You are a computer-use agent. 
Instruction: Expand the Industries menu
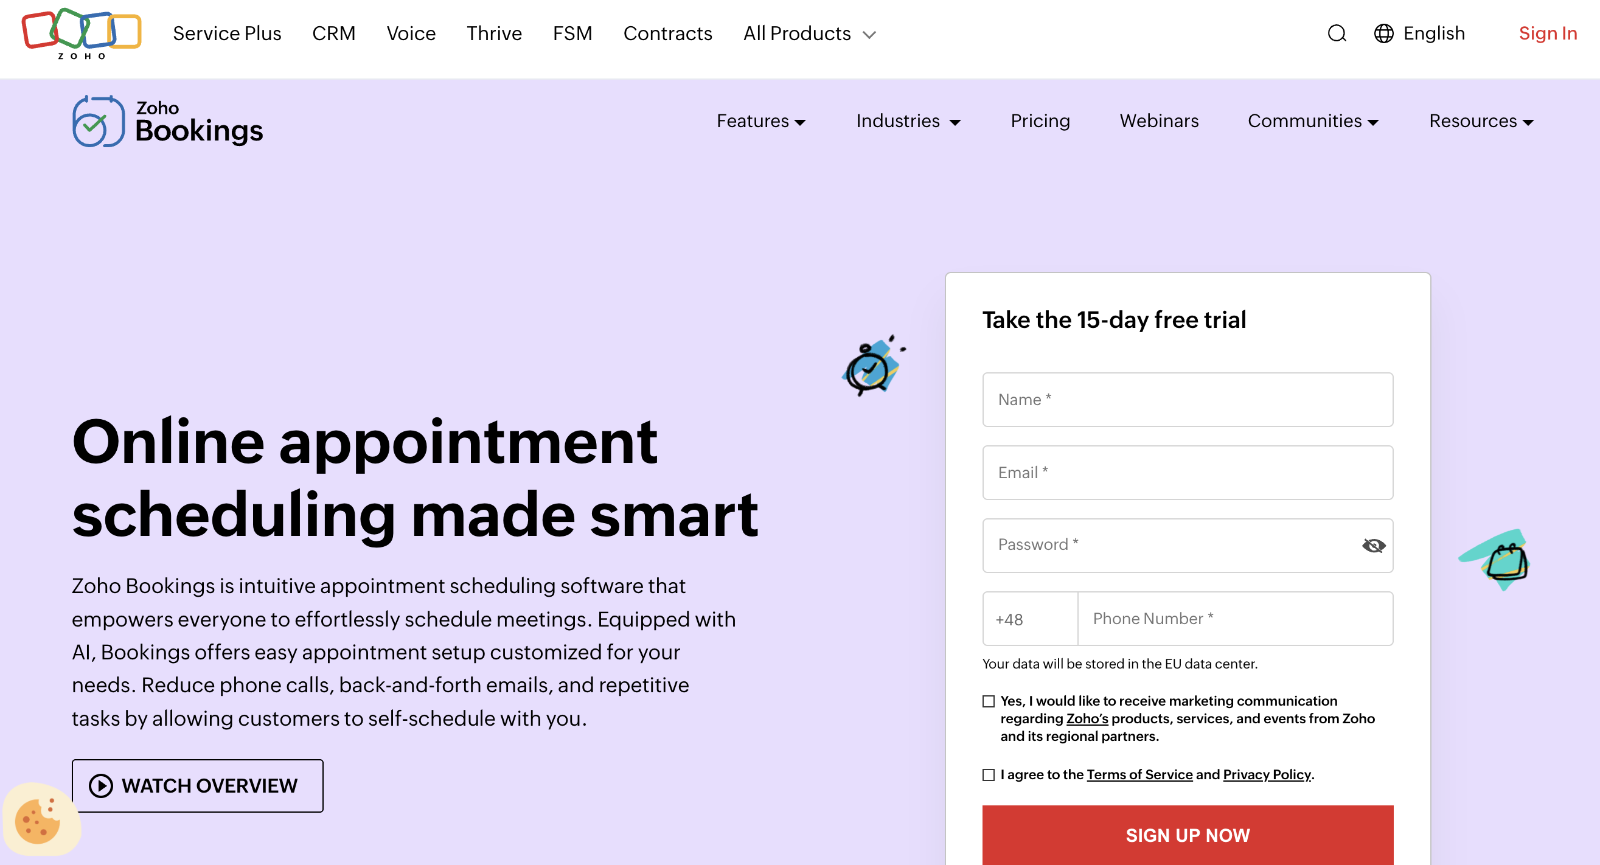[908, 121]
